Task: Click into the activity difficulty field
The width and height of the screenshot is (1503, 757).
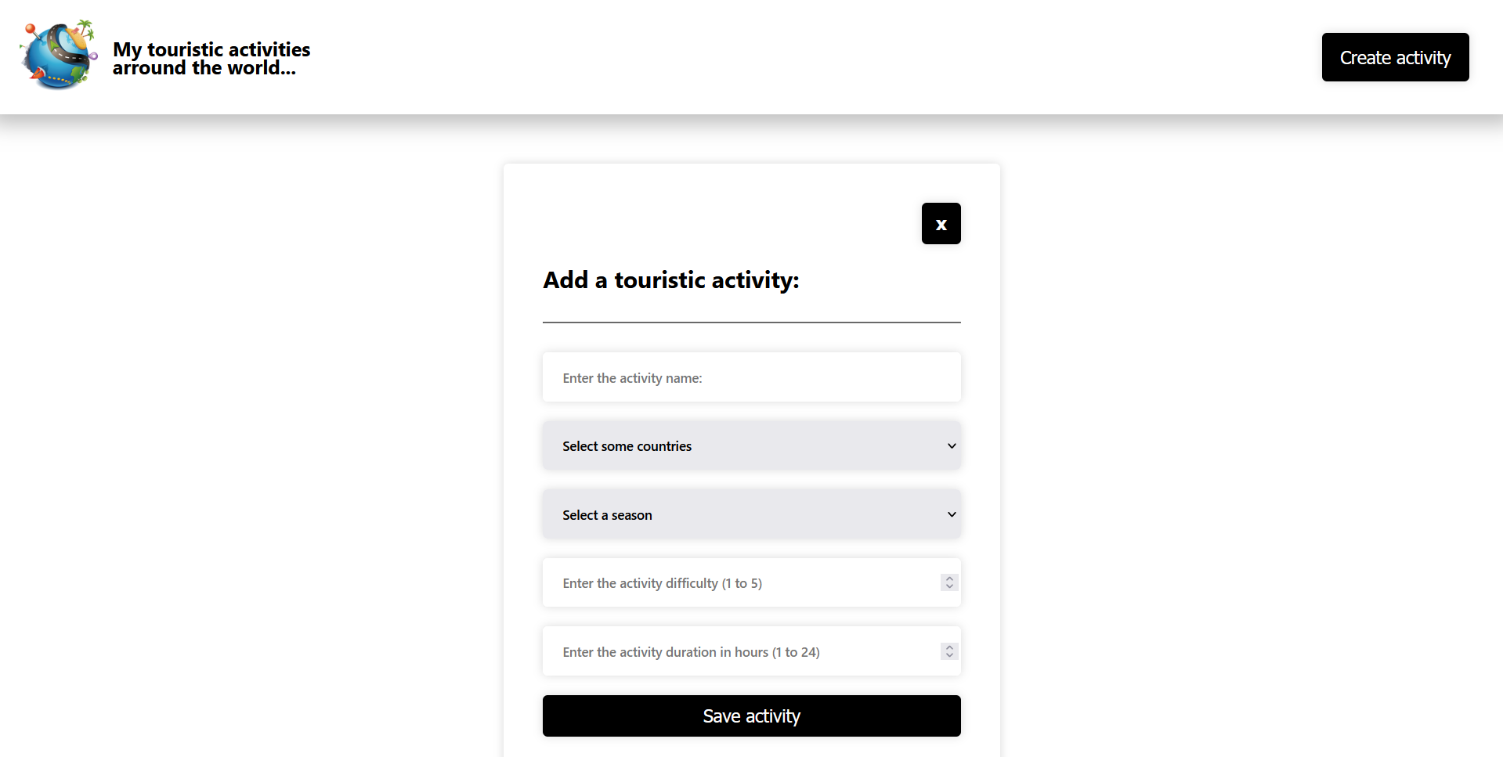Action: point(736,583)
